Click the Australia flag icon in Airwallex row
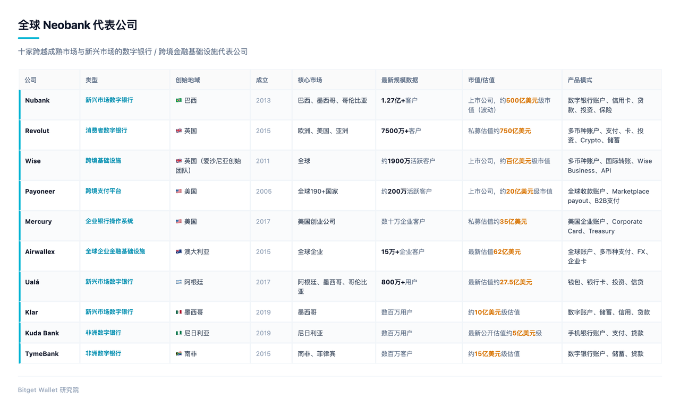 [x=178, y=251]
